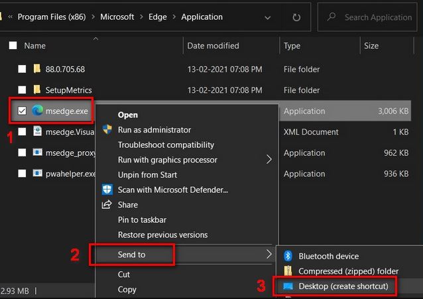423x299 pixels.
Task: Select Scan with Microsoft Defender
Action: click(173, 190)
